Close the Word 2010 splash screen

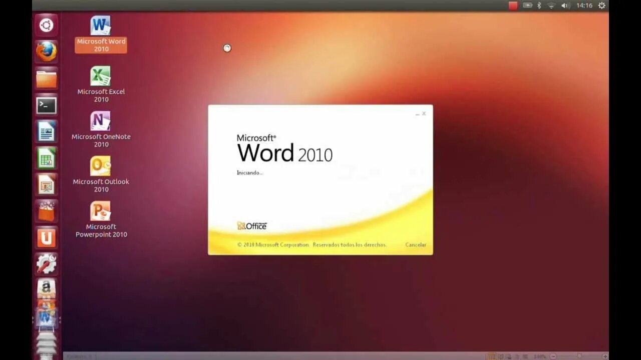pos(424,113)
